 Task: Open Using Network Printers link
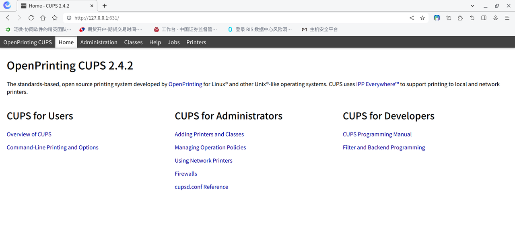click(204, 161)
